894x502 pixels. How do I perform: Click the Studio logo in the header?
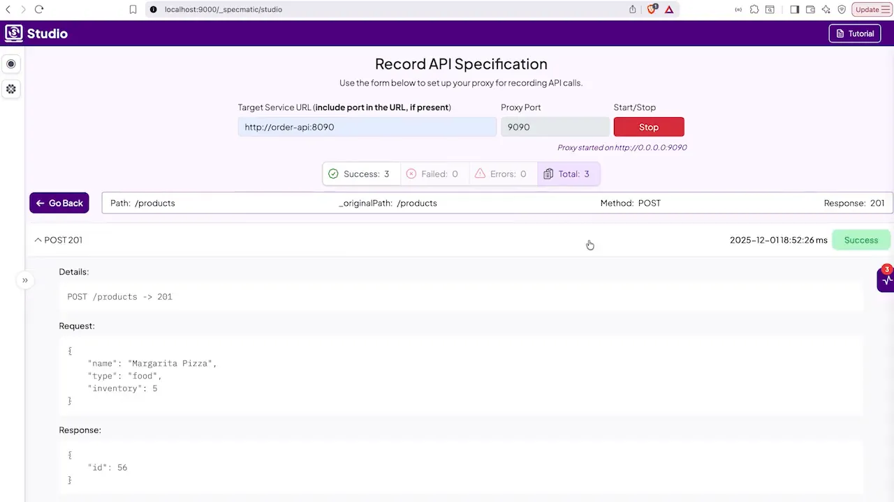point(13,33)
